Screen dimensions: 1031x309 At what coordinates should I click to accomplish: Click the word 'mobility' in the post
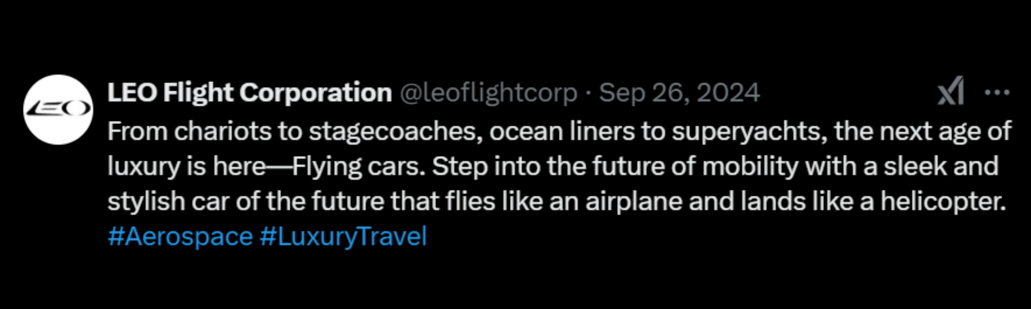750,166
